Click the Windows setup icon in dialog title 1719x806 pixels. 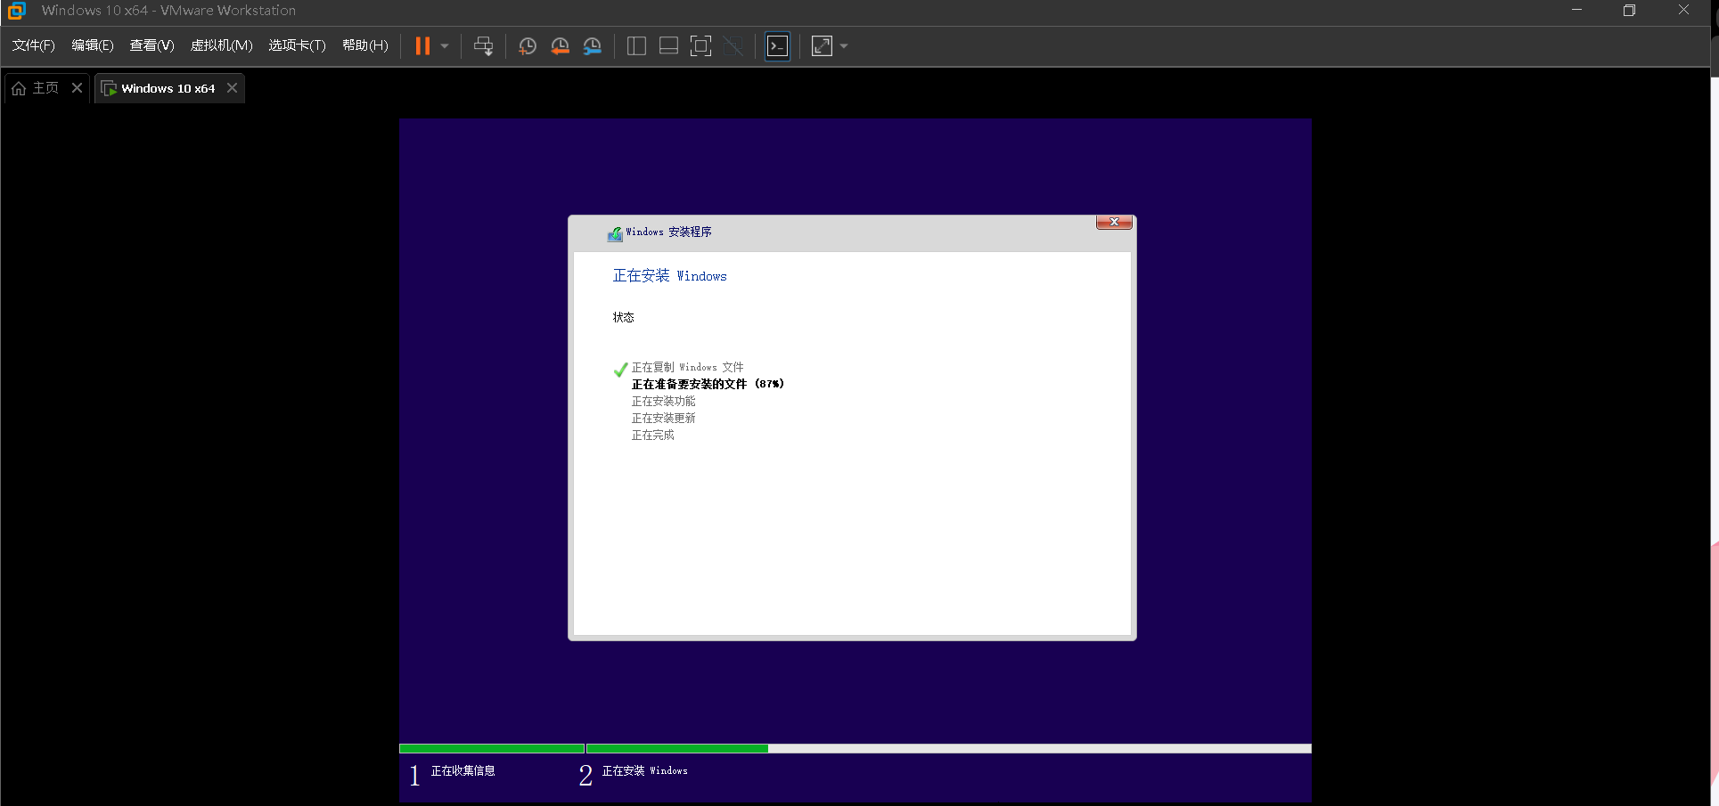click(615, 233)
